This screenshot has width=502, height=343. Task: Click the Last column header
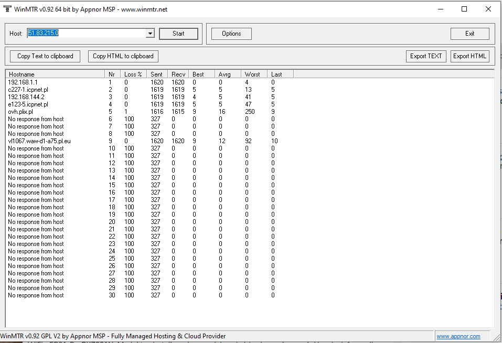click(281, 74)
